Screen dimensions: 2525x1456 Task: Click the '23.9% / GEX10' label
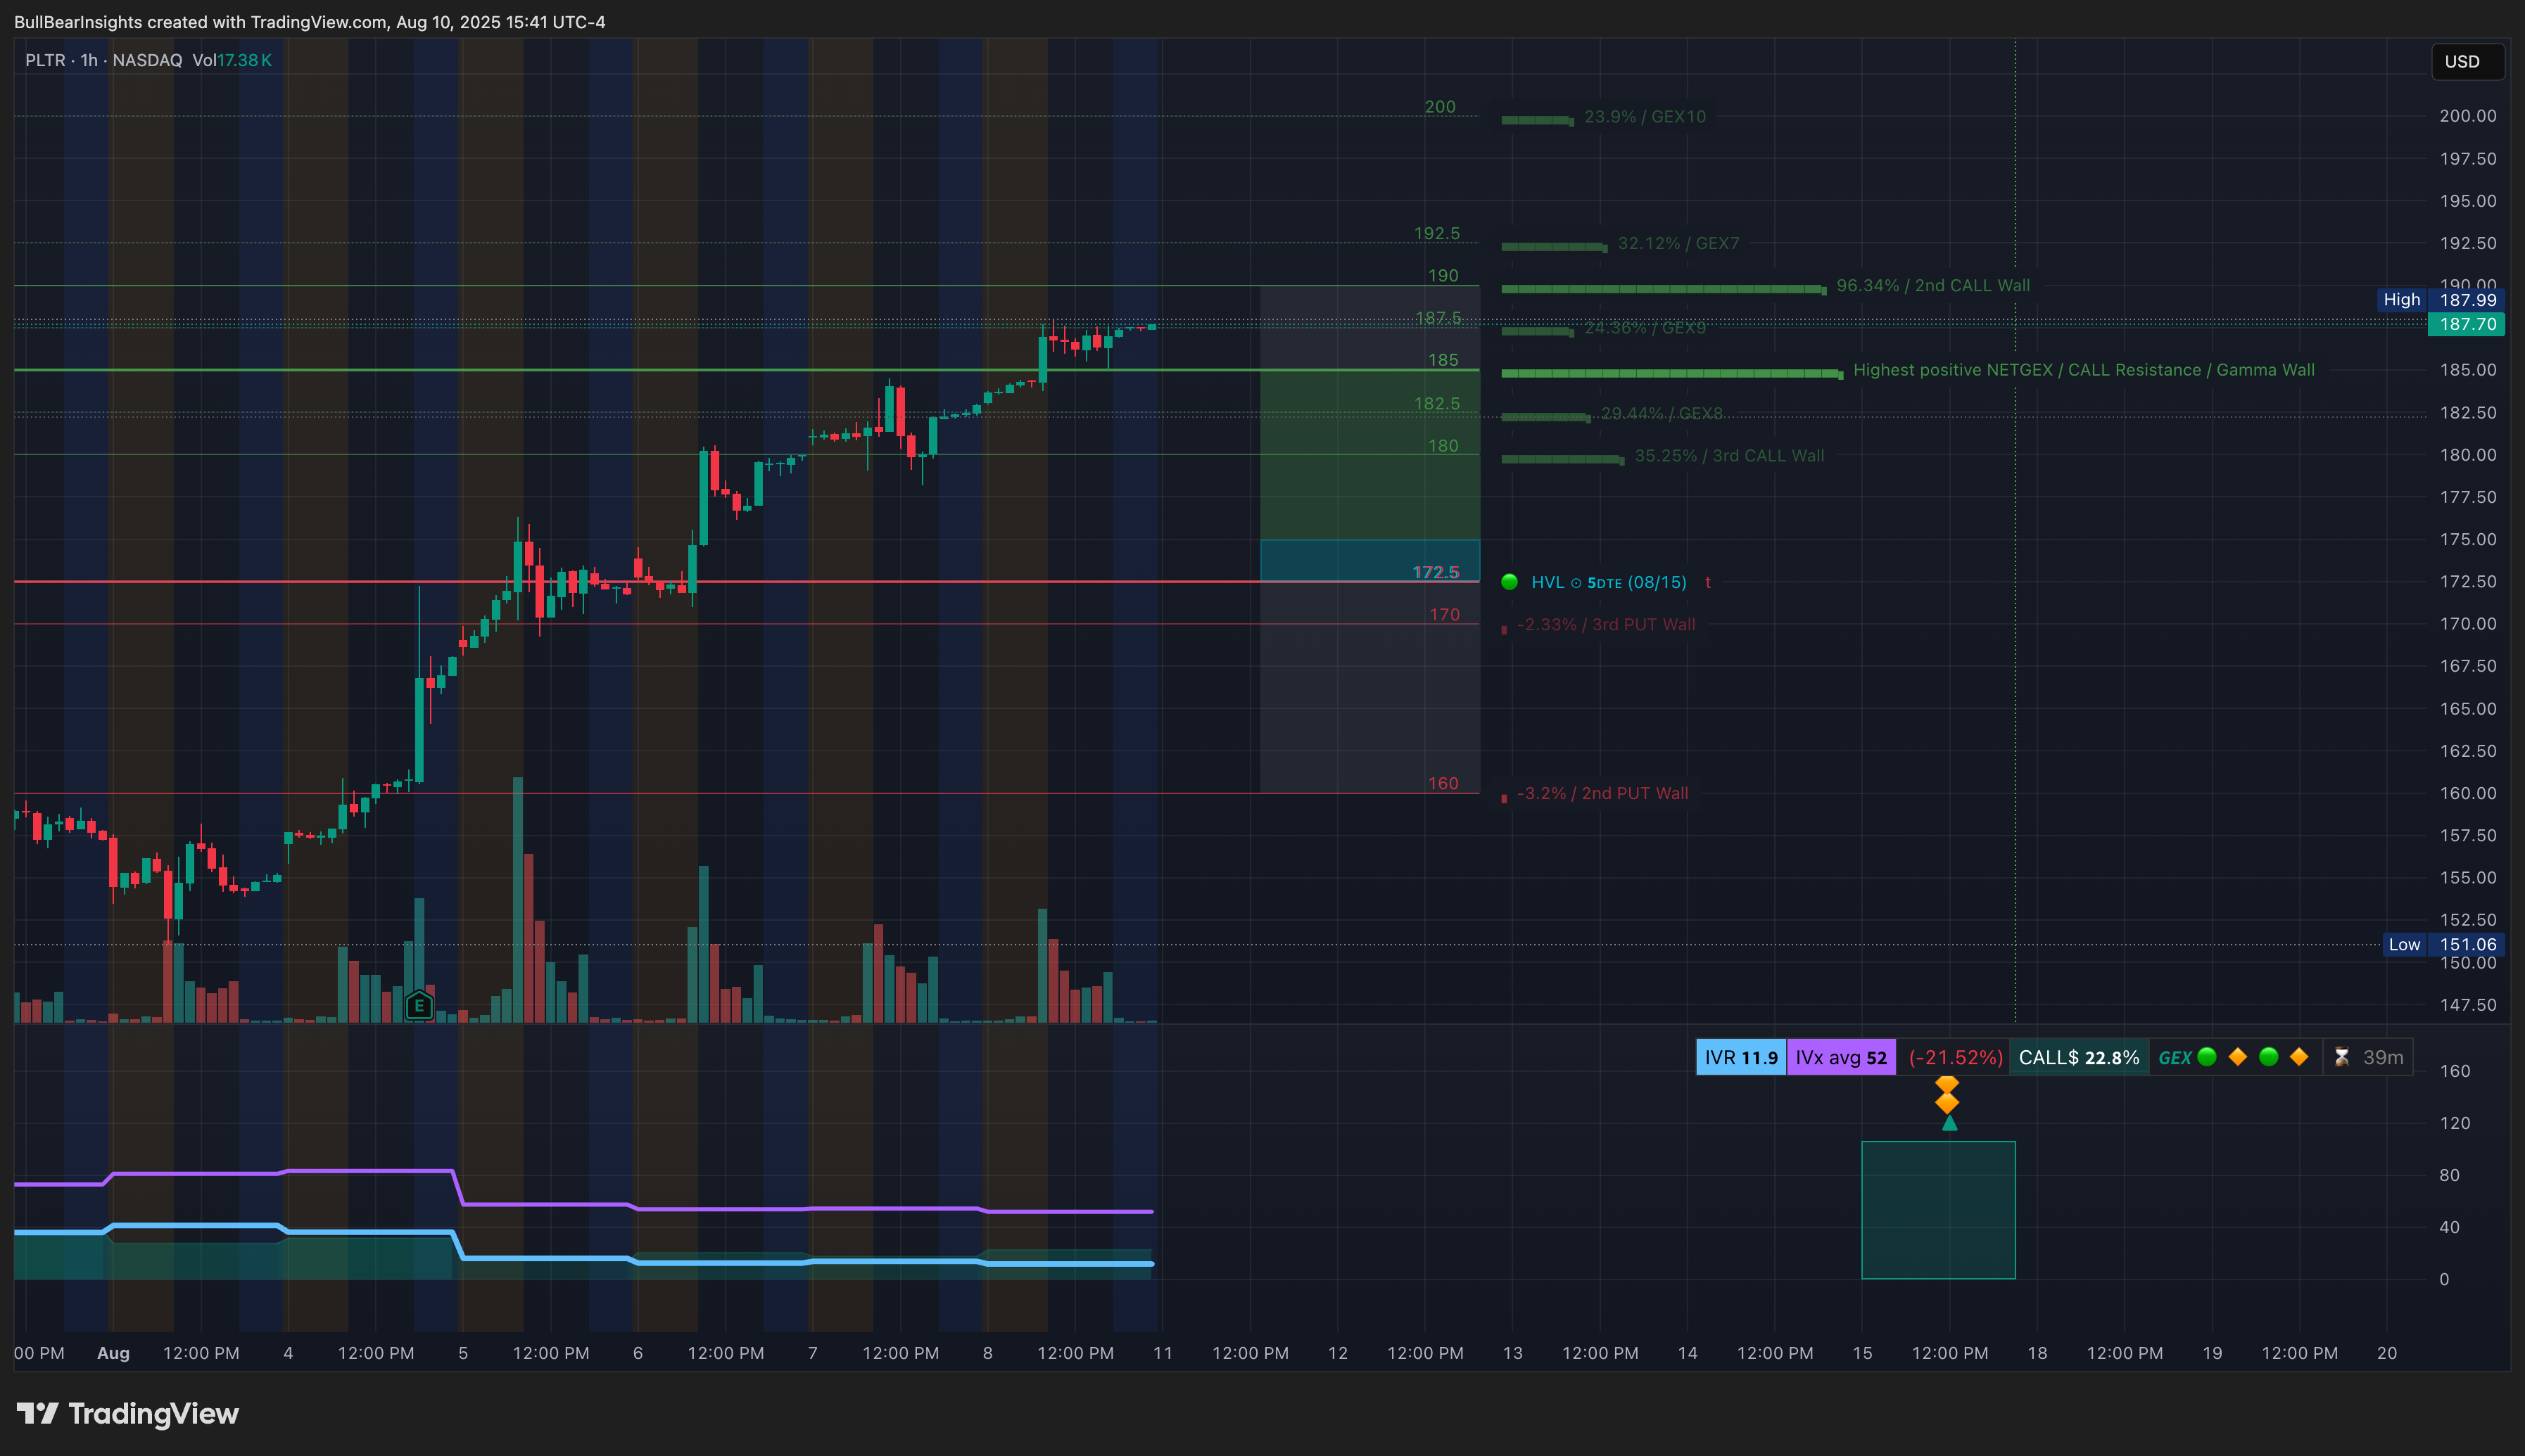point(1645,117)
